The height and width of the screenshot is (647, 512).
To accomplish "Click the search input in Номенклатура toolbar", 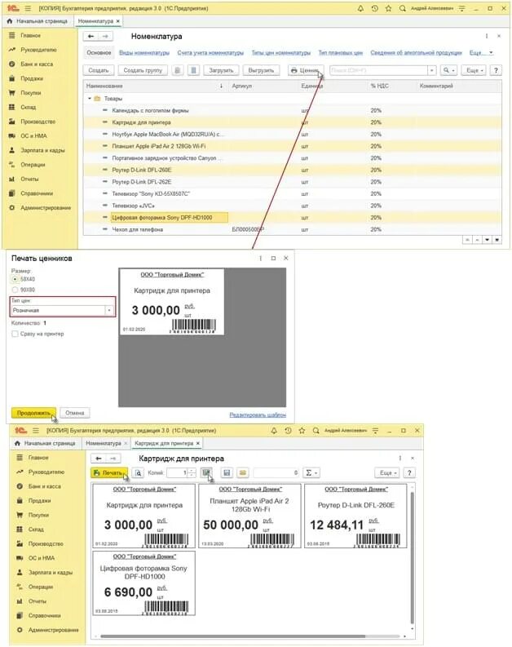I will pos(378,70).
